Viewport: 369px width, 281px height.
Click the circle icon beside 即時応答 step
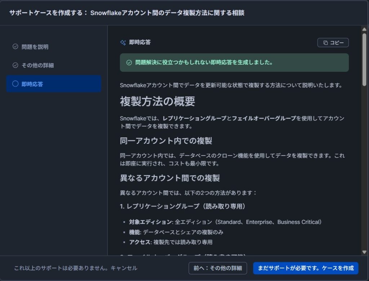pyautogui.click(x=15, y=84)
